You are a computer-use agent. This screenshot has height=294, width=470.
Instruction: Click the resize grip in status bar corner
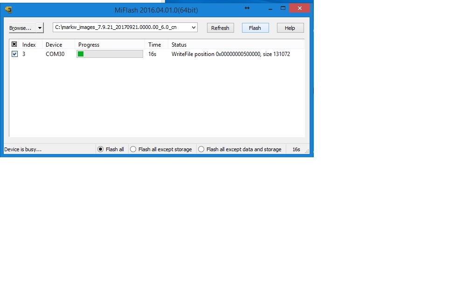pyautogui.click(x=307, y=151)
